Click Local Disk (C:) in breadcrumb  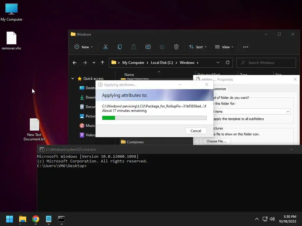pos(162,63)
